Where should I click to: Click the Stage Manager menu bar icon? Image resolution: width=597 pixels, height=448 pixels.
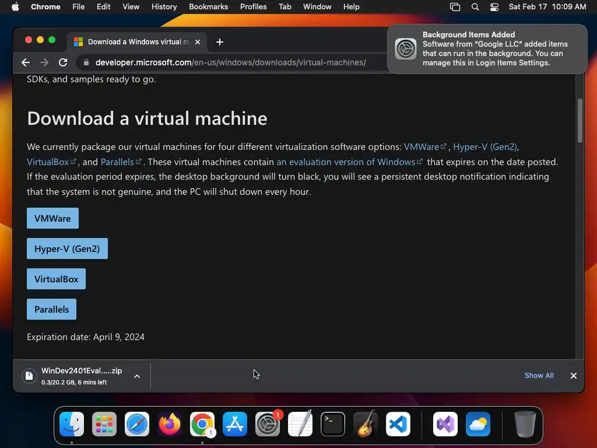click(455, 7)
